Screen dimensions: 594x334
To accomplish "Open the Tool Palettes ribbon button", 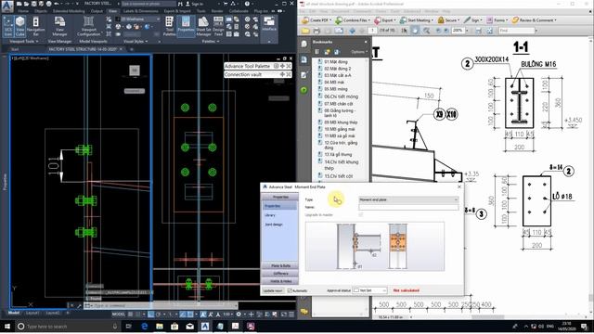I will coord(169,27).
